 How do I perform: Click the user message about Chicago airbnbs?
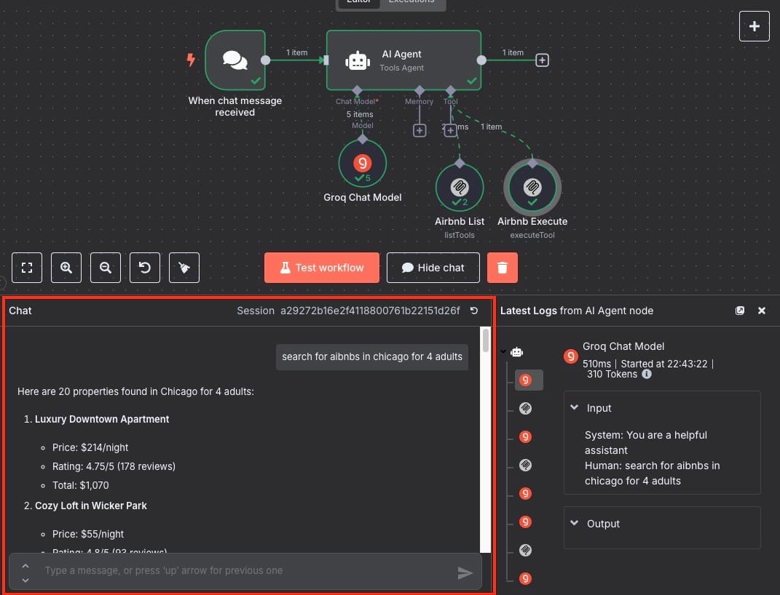[x=371, y=356]
